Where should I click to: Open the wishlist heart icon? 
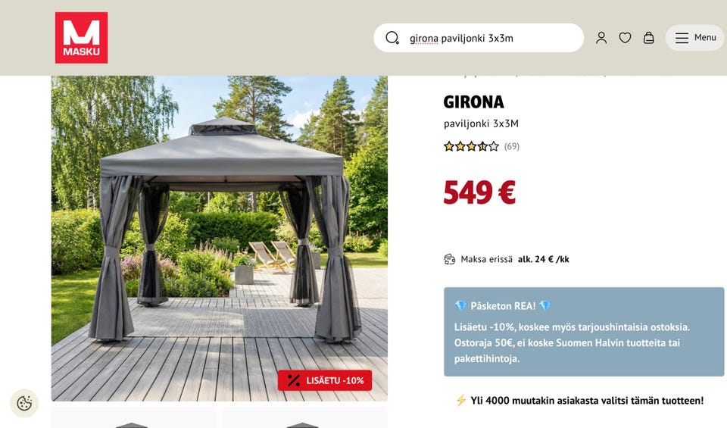coord(625,38)
